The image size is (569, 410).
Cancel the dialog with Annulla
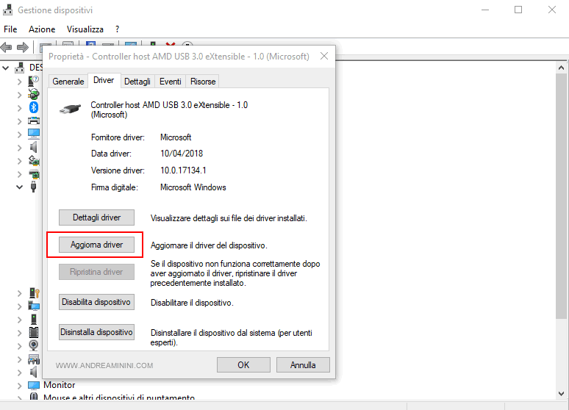click(x=303, y=364)
